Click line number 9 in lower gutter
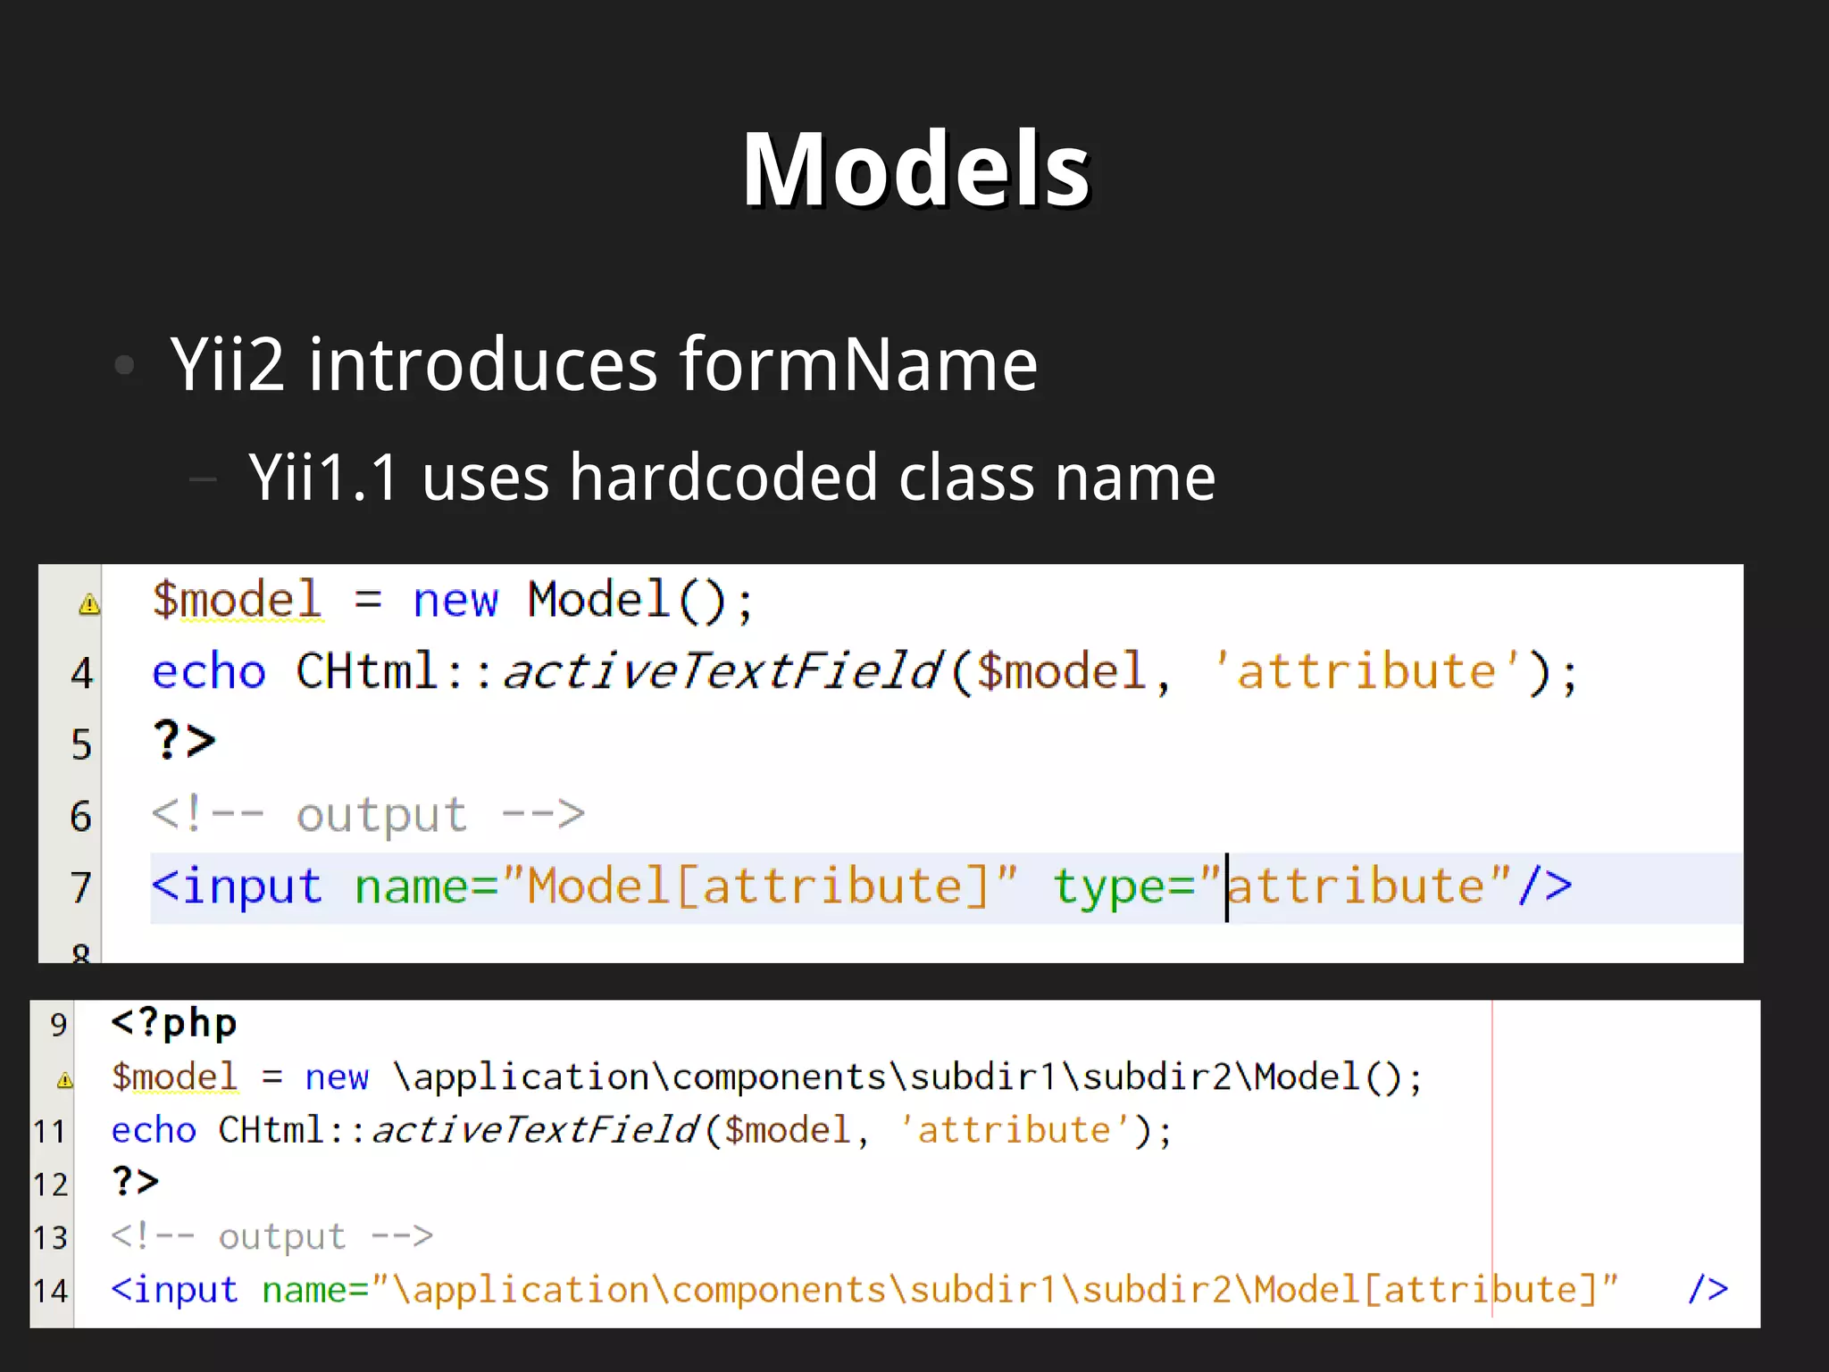 pyautogui.click(x=58, y=1025)
